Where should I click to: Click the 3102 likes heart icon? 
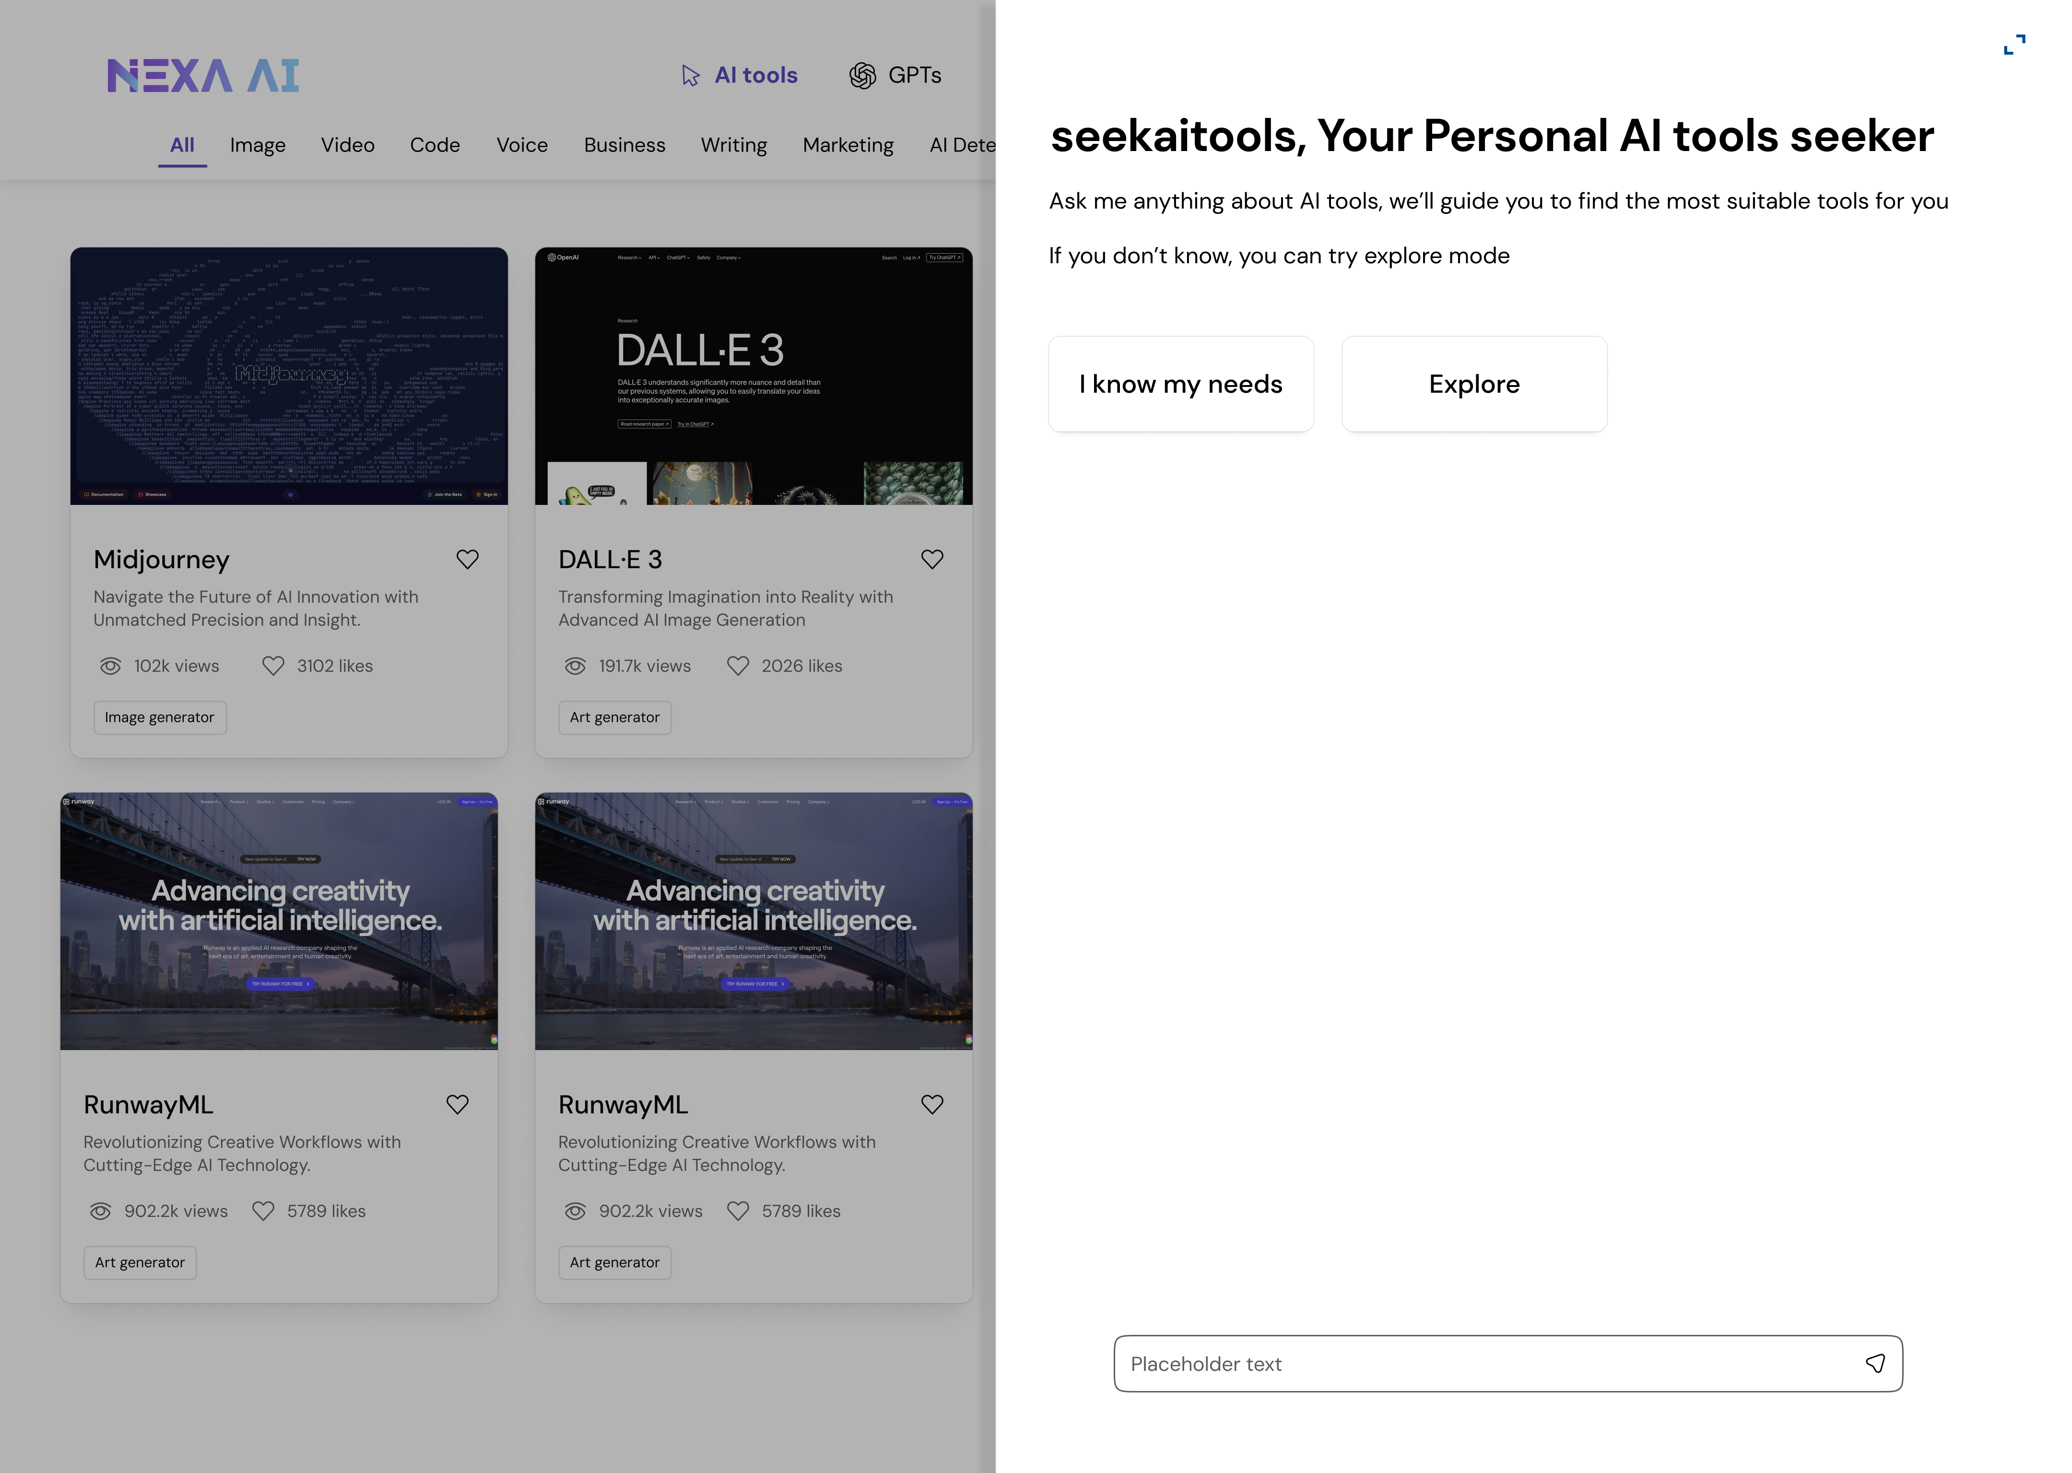tap(273, 666)
